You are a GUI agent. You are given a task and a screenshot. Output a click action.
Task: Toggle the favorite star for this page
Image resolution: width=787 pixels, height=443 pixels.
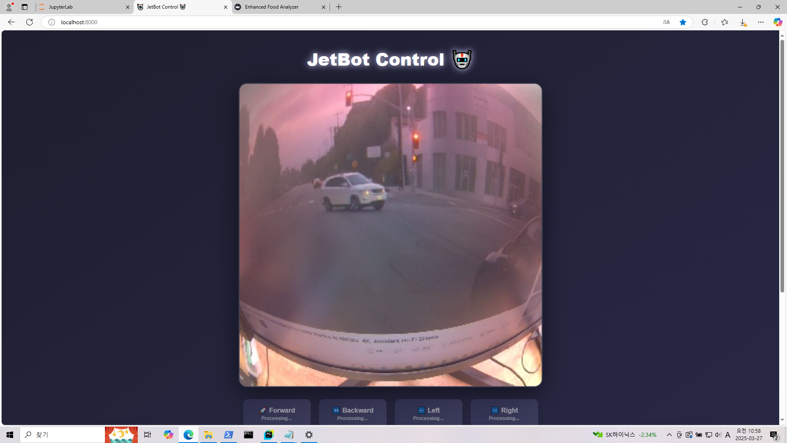click(682, 22)
